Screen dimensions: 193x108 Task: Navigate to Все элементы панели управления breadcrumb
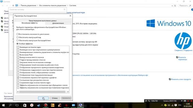pyautogui.click(x=53, y=5)
